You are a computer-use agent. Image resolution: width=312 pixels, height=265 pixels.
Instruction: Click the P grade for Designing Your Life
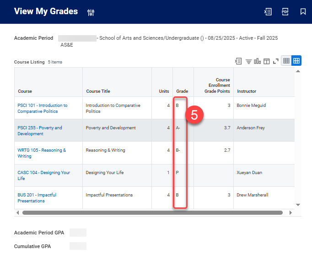point(177,173)
